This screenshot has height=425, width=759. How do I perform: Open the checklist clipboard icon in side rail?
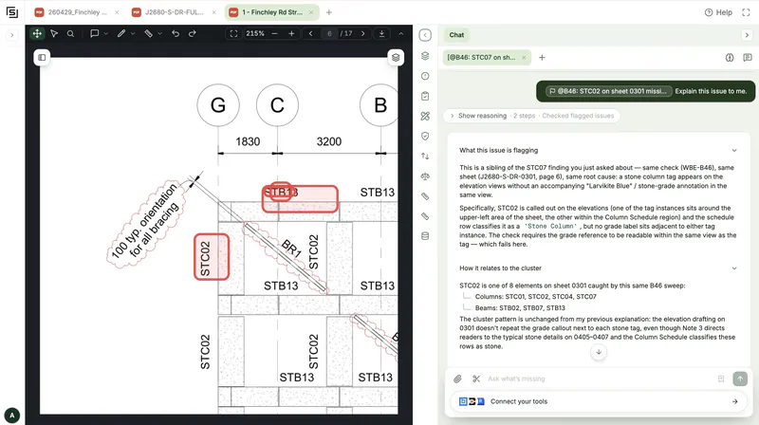pyautogui.click(x=425, y=96)
